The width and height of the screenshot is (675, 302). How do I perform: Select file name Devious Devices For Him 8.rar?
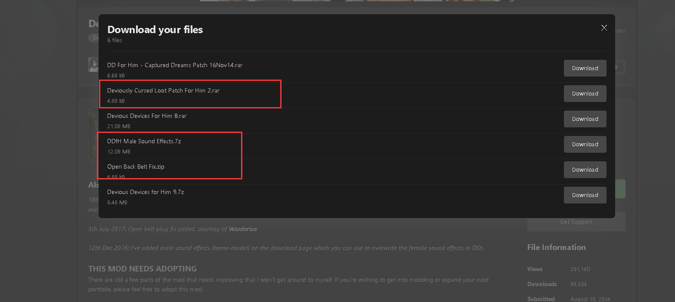(147, 116)
